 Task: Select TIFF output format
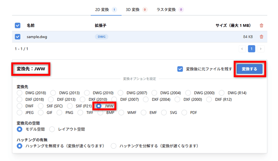point(80,113)
